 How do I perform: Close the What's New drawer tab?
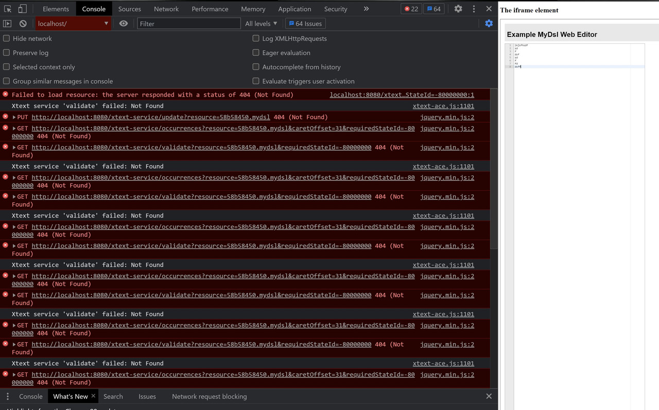coord(93,396)
